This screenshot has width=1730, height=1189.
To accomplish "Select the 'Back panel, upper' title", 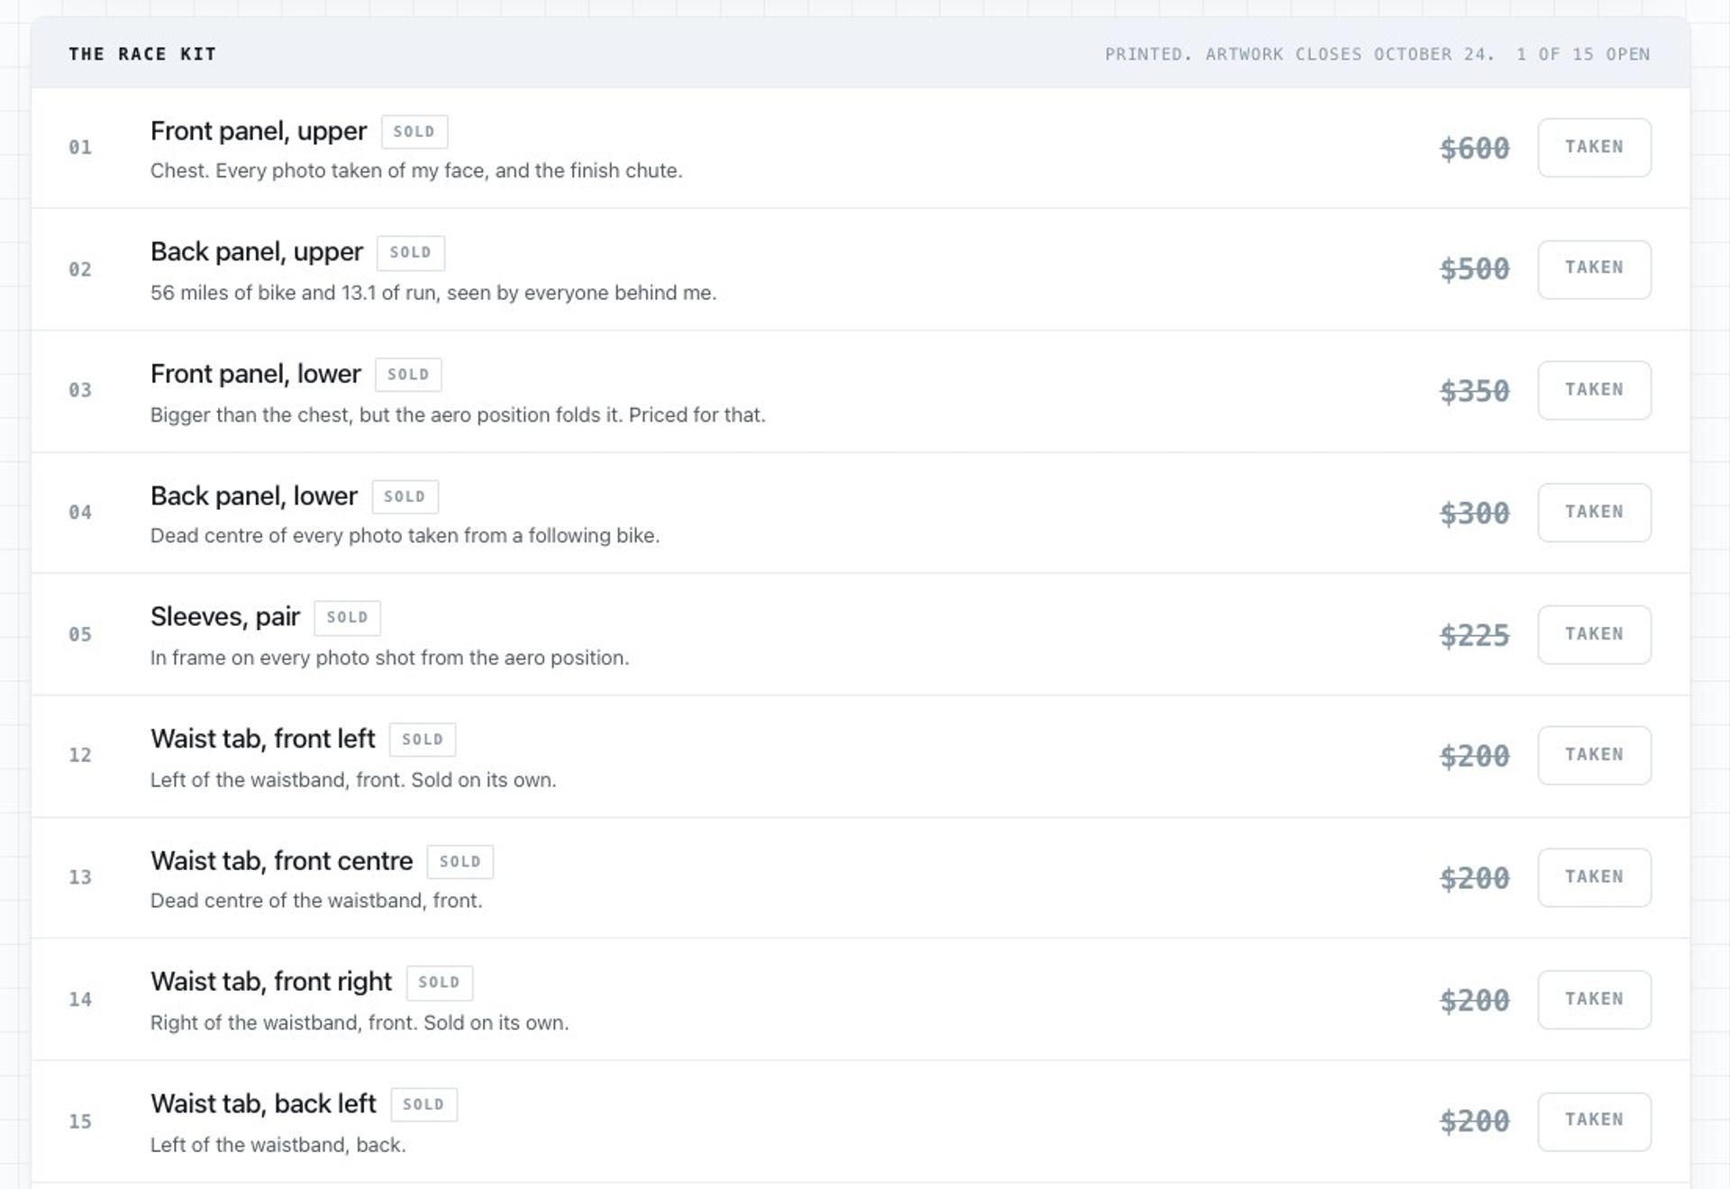I will [x=257, y=252].
